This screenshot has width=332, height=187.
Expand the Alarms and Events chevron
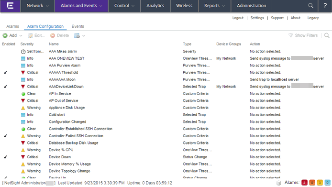(x=101, y=6)
